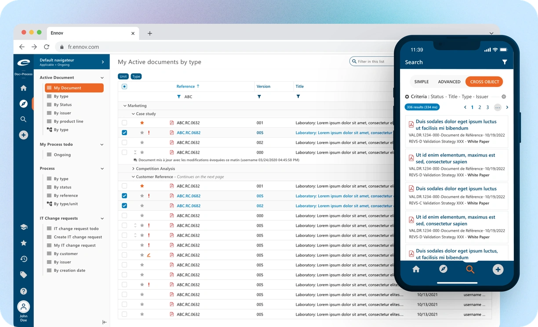Sort by the Reference column header
Screen dimensions: 538x327
[x=188, y=86]
